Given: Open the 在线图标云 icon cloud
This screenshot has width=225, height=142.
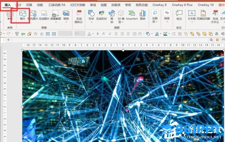Looking at the screenshot, I should tap(79, 17).
